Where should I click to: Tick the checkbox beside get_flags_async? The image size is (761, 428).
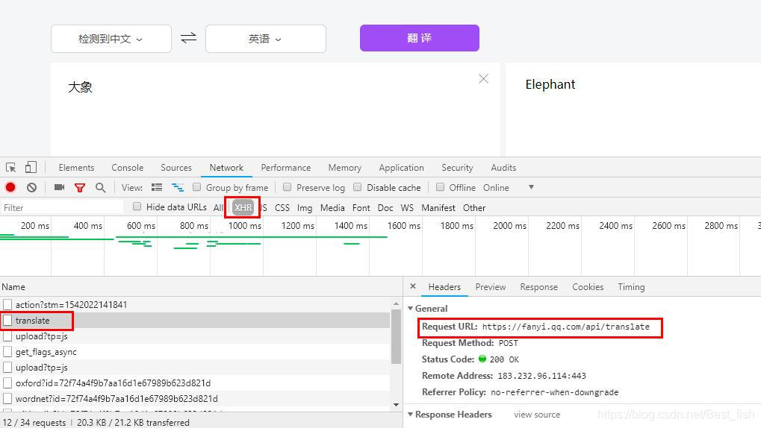tap(7, 352)
